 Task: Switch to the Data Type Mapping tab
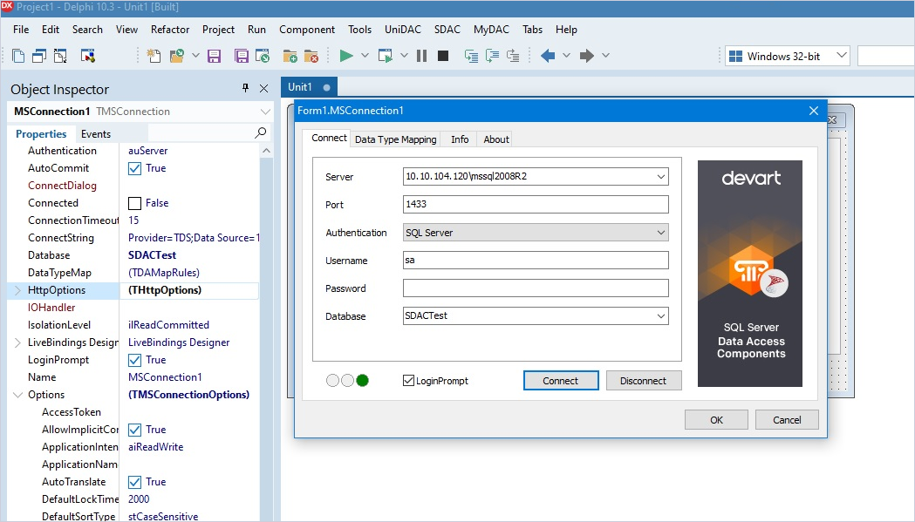point(396,139)
